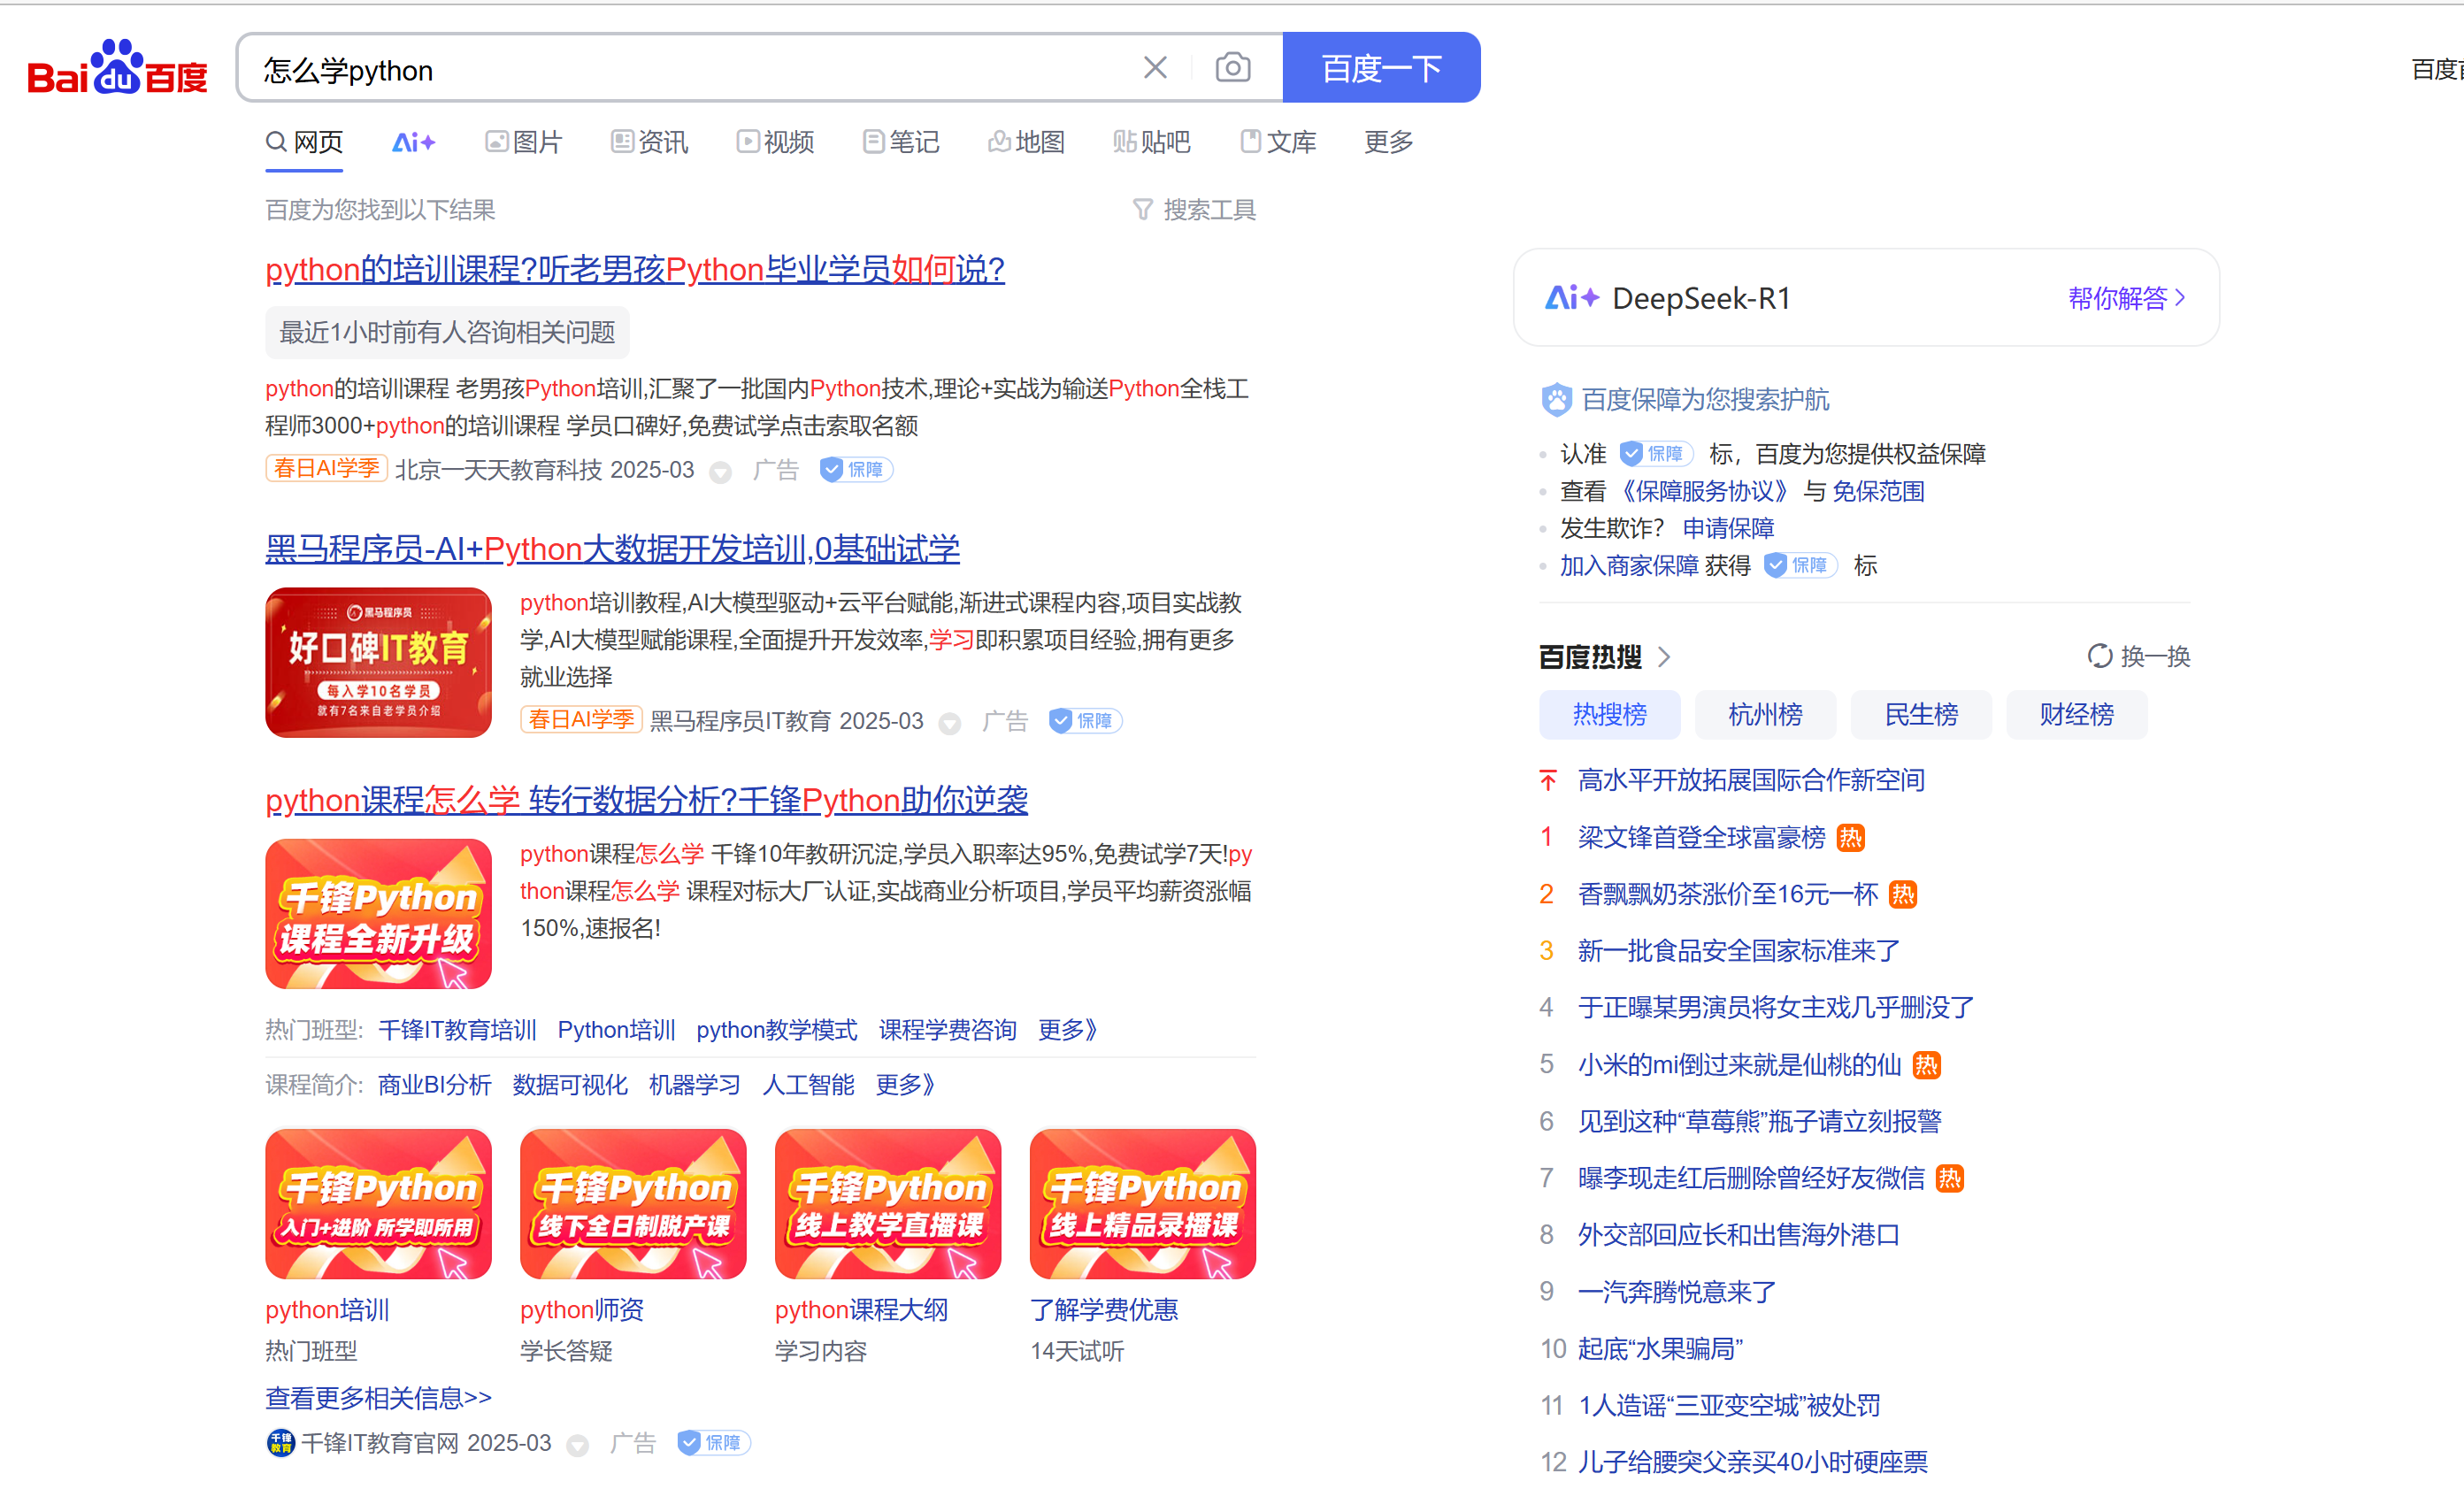This screenshot has width=2464, height=1489.
Task: Open the 搜索工具 filter
Action: point(1195,209)
